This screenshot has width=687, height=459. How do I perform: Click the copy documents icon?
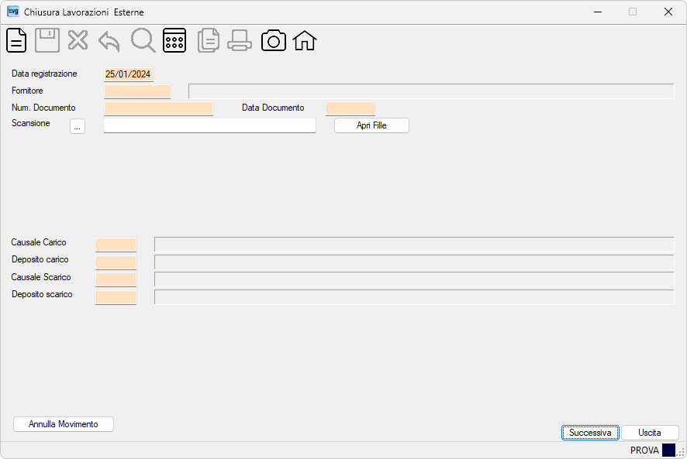[x=209, y=41]
